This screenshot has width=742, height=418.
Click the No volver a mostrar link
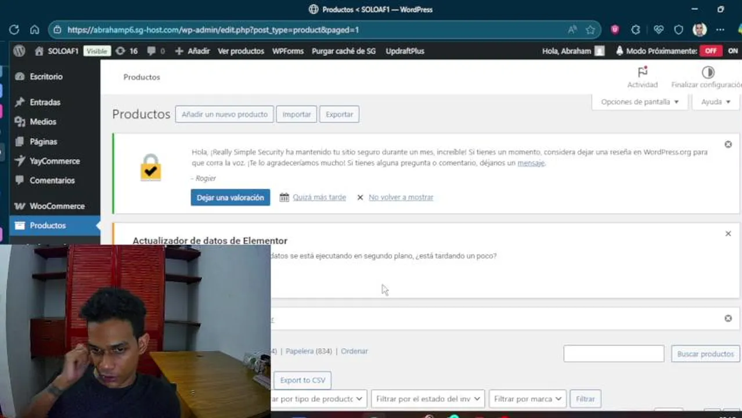[401, 197]
